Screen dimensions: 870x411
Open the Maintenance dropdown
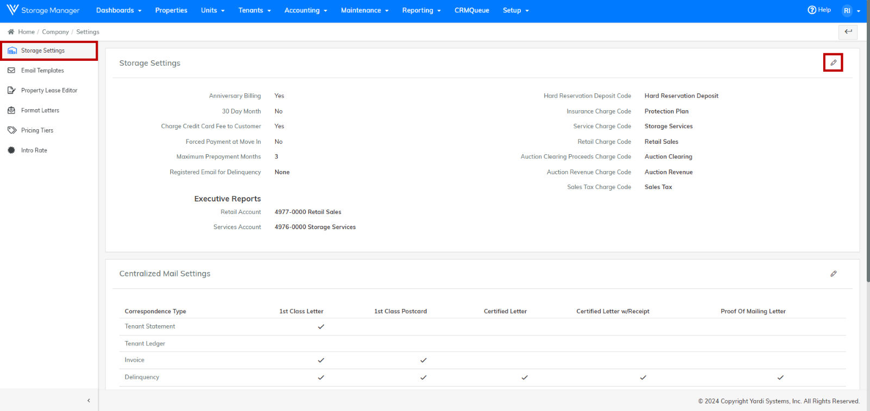tap(365, 10)
